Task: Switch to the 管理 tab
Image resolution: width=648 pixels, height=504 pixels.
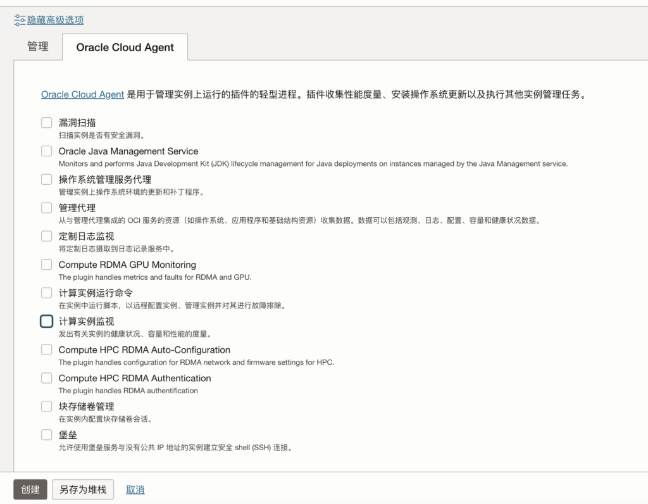Action: [x=37, y=46]
